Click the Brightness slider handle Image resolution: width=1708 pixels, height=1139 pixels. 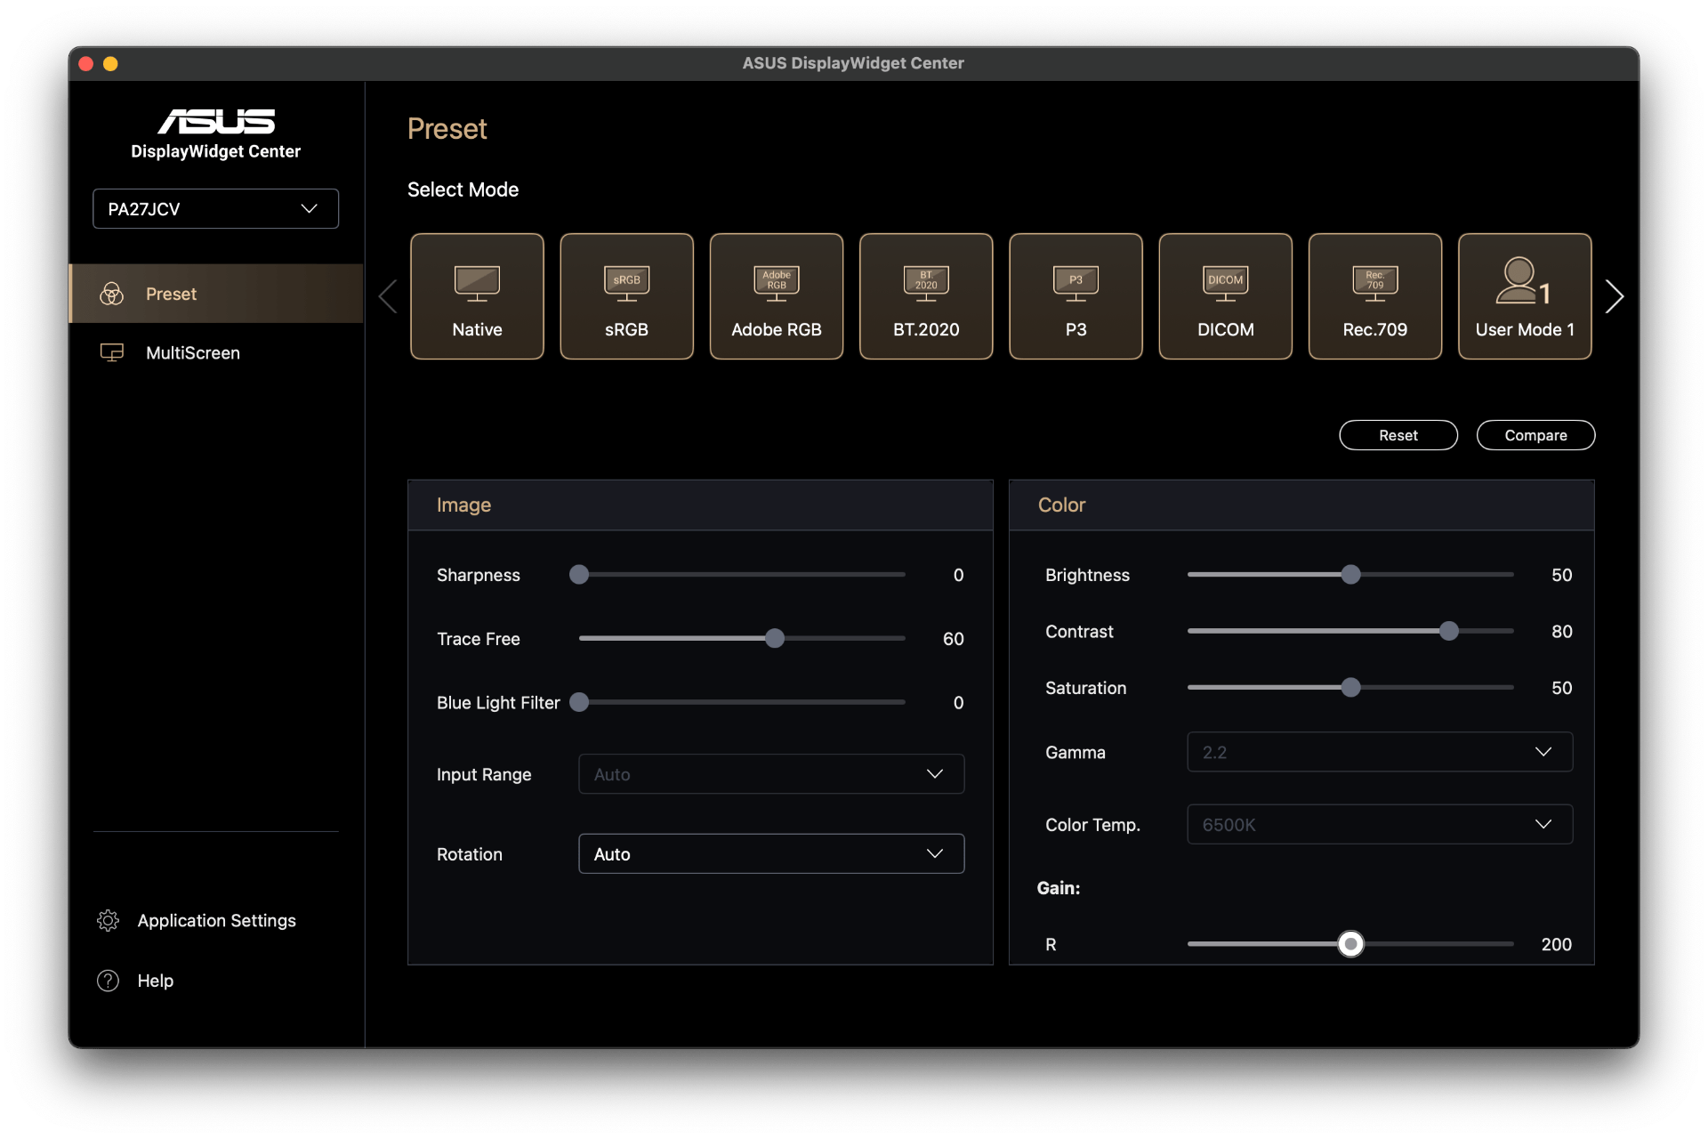pos(1350,575)
